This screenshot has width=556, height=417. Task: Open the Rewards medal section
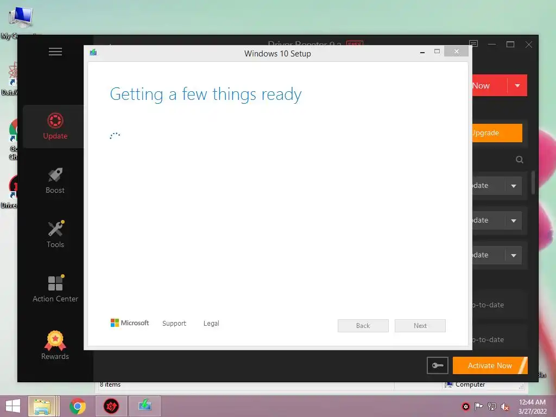[x=55, y=345]
